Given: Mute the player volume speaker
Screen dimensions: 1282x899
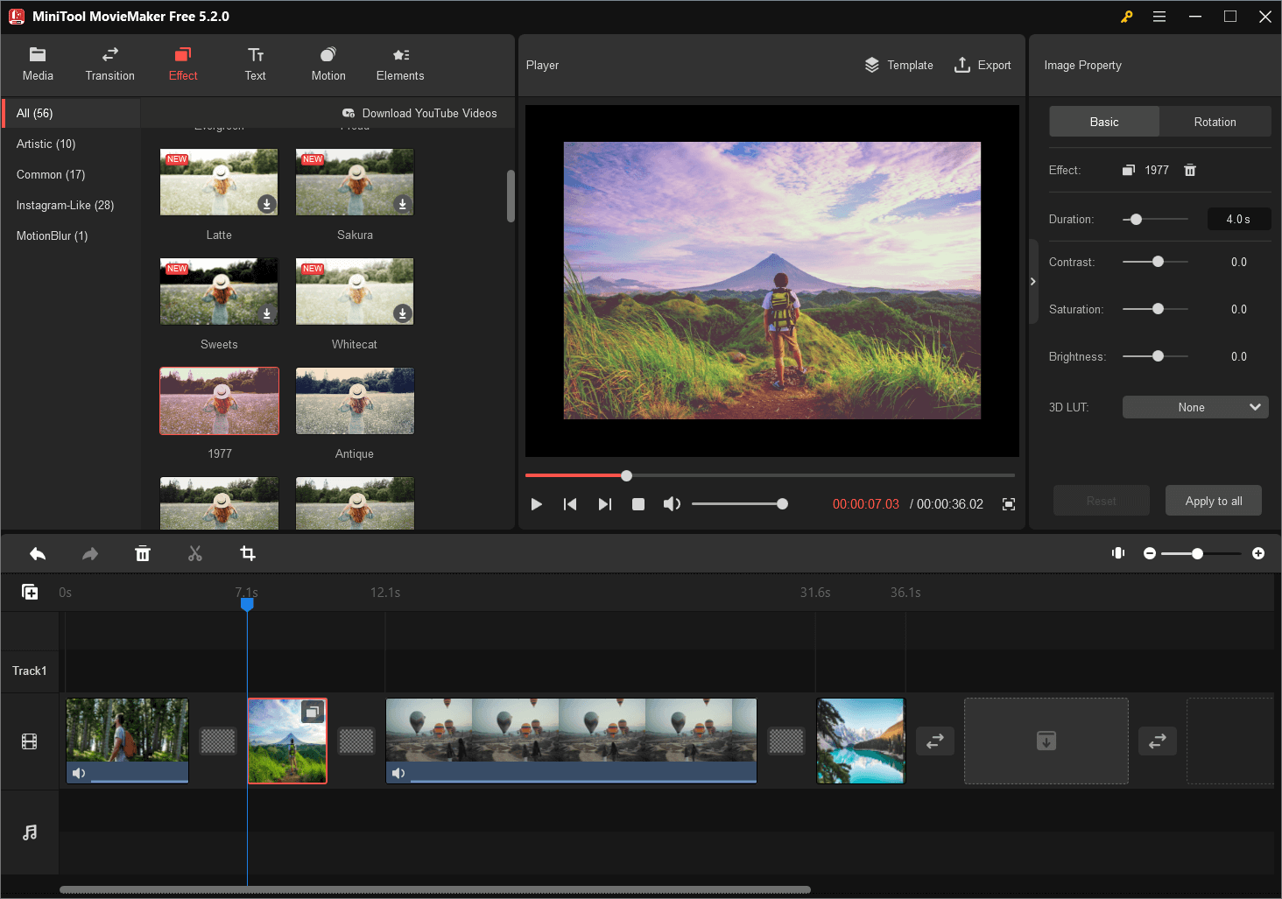Looking at the screenshot, I should [x=672, y=504].
